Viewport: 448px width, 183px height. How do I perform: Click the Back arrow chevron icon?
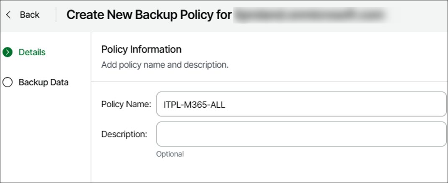(8, 15)
